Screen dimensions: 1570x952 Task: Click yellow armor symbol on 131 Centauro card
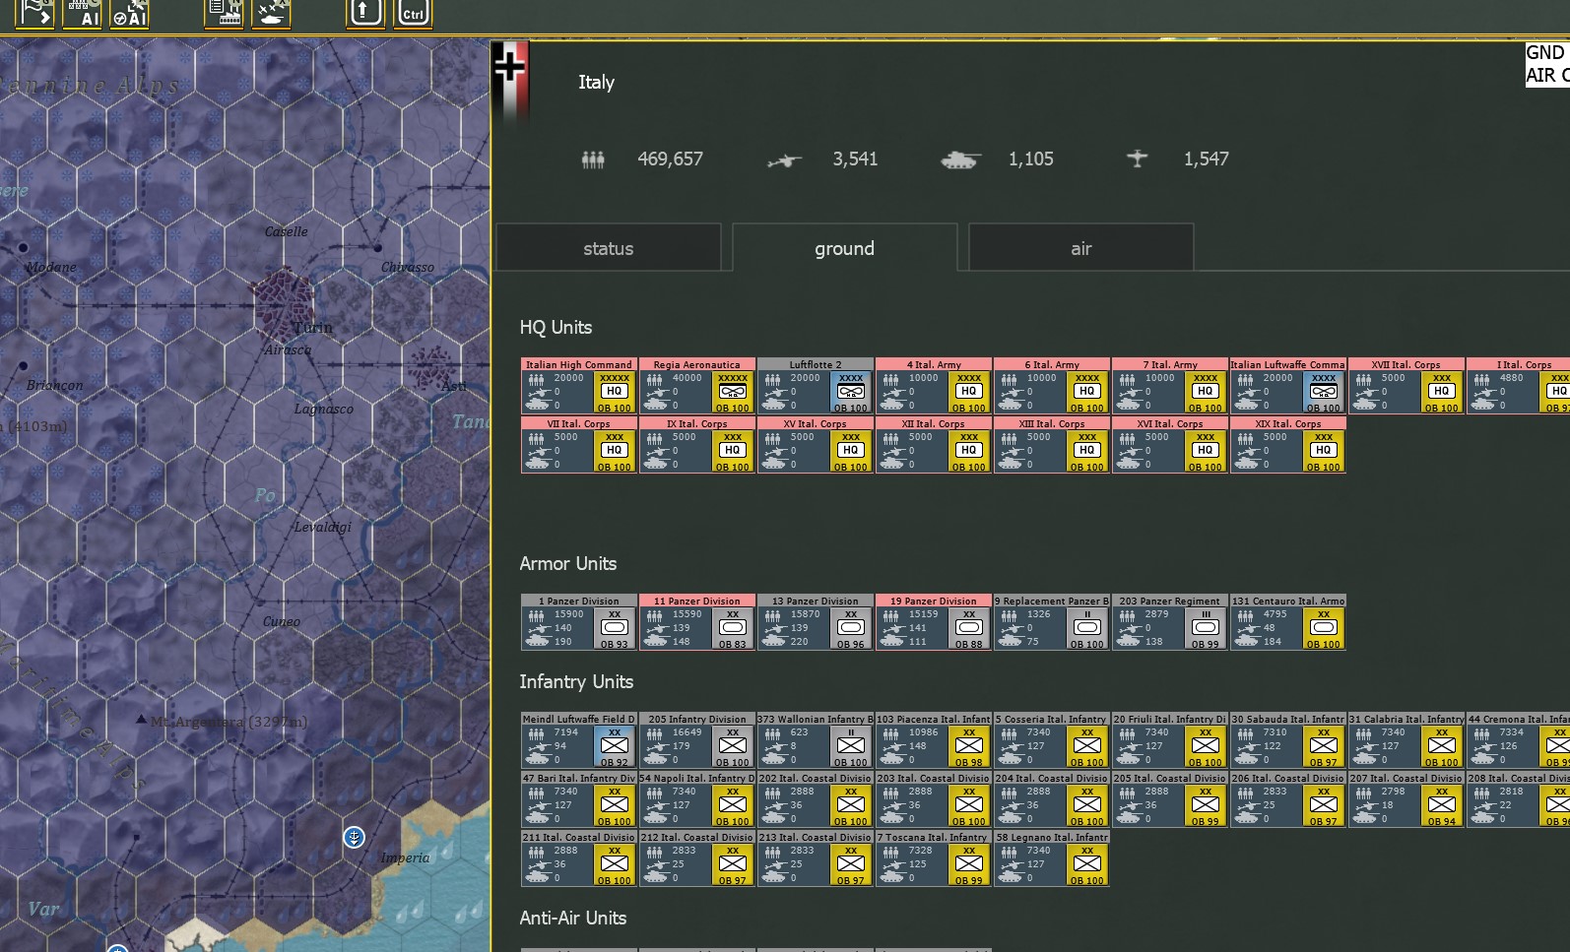pos(1324,627)
